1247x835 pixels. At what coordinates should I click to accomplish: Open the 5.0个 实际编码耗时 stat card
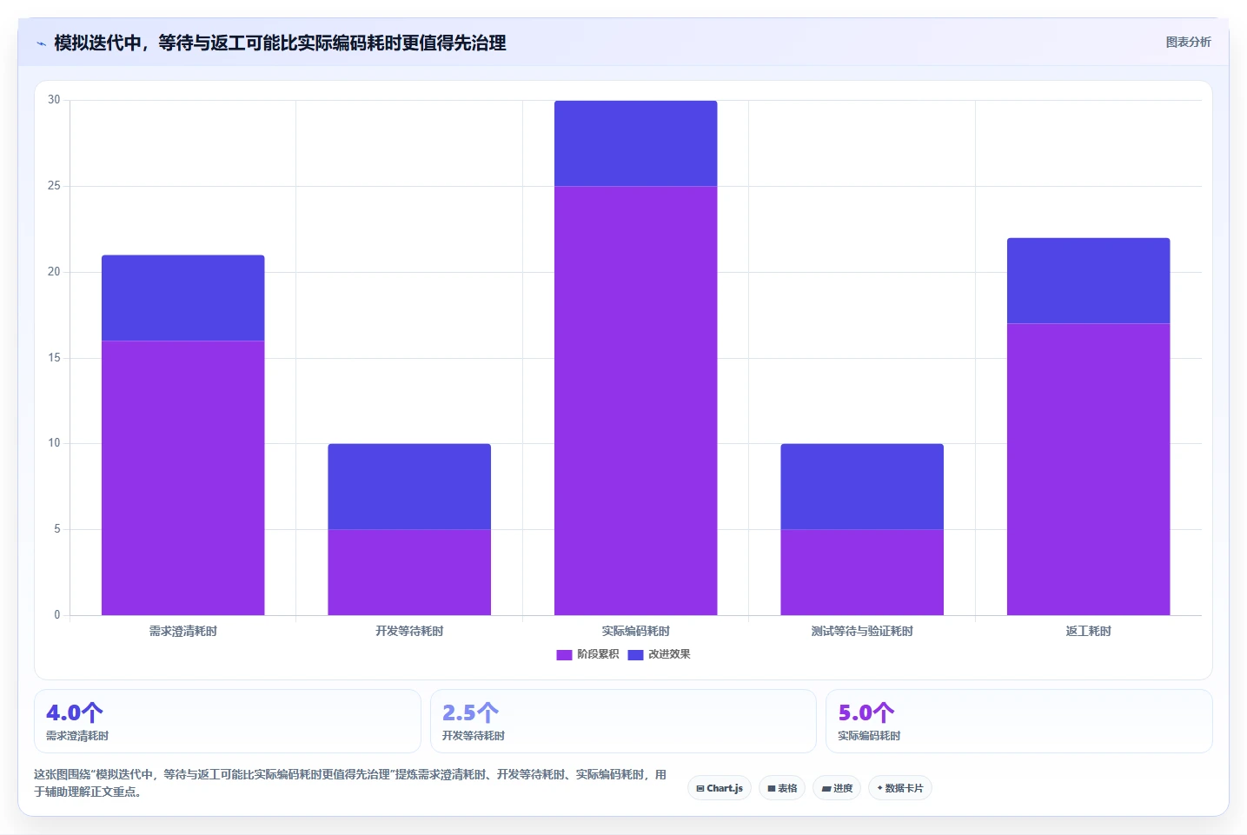click(x=1018, y=721)
